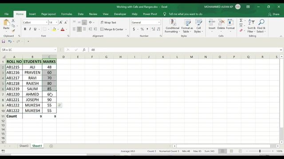Click Delete cells button
The height and width of the screenshot is (159, 284).
[x=221, y=26]
